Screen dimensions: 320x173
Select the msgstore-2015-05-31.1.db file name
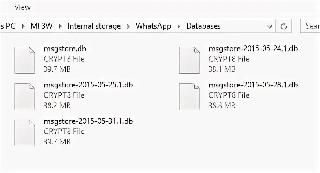(88, 121)
